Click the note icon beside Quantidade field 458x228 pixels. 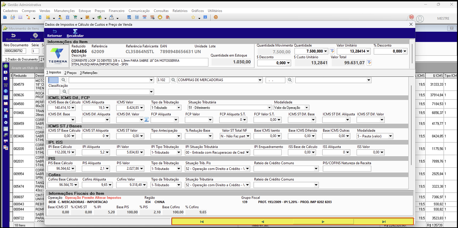click(332, 51)
